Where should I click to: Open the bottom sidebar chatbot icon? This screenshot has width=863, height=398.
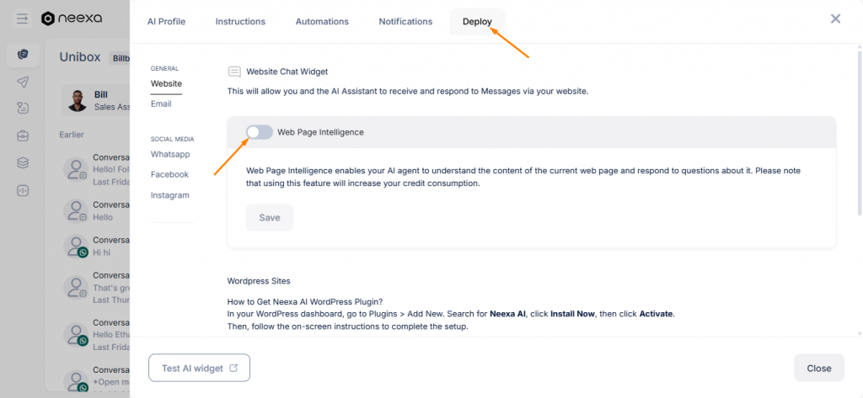(23, 191)
